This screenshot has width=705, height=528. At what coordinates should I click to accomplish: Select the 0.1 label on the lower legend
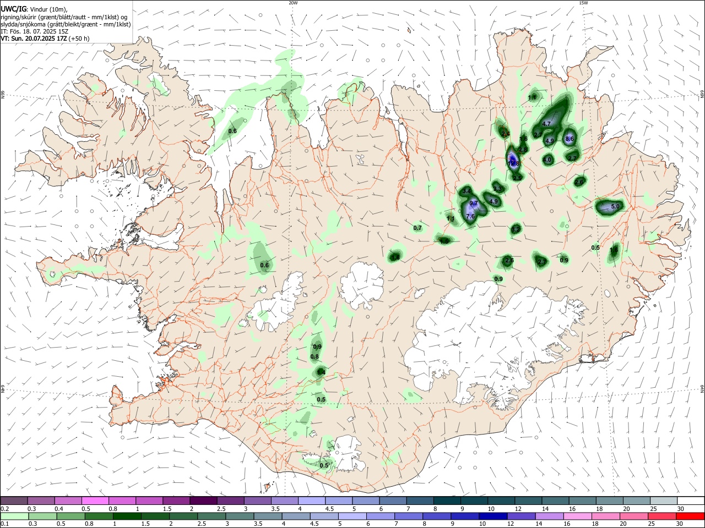click(x=4, y=524)
